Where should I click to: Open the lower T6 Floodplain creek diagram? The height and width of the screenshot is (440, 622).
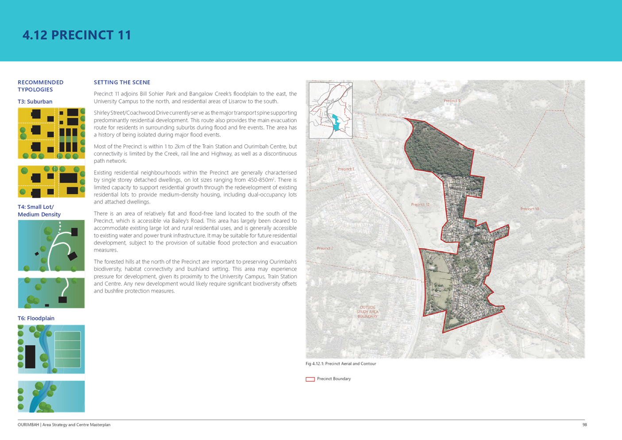click(51, 396)
